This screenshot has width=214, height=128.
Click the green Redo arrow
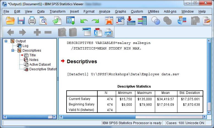pyautogui.click(x=95, y=21)
